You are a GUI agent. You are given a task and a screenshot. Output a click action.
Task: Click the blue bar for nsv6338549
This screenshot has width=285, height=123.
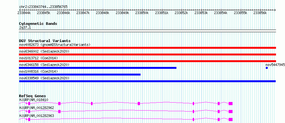coord(147,81)
